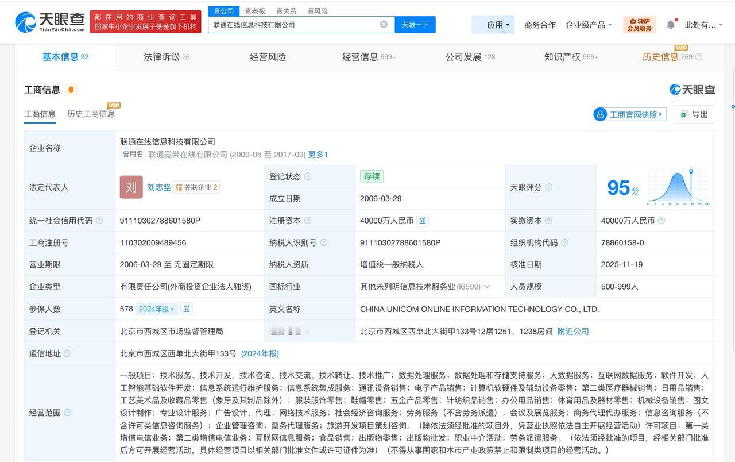Click the 天眼评分 distribution curve chart

[678, 187]
